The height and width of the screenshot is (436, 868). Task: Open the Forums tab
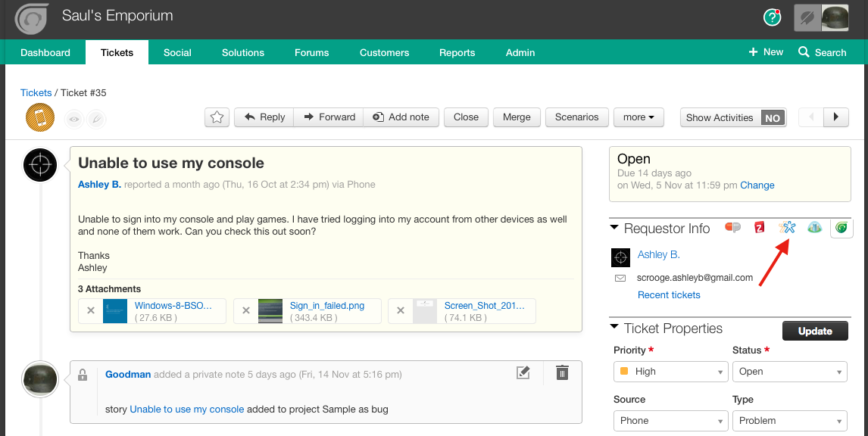click(311, 52)
